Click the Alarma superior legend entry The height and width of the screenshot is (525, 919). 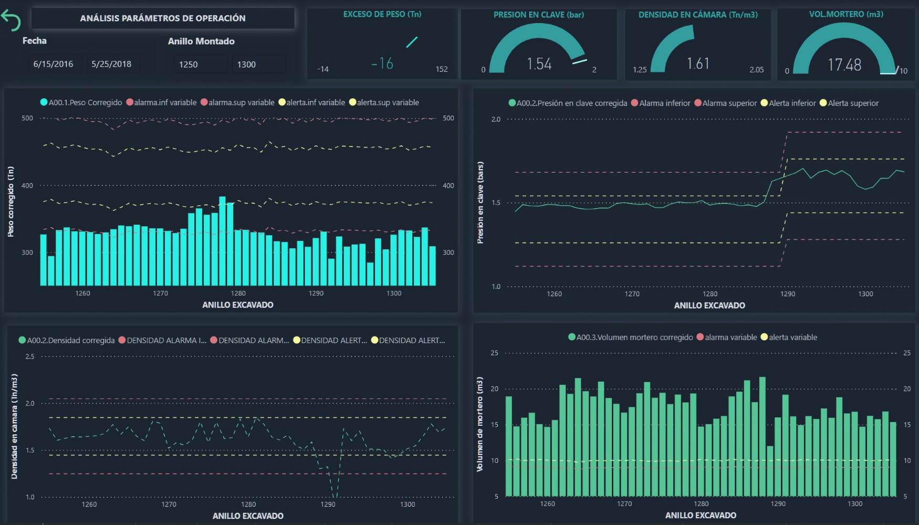pos(725,103)
